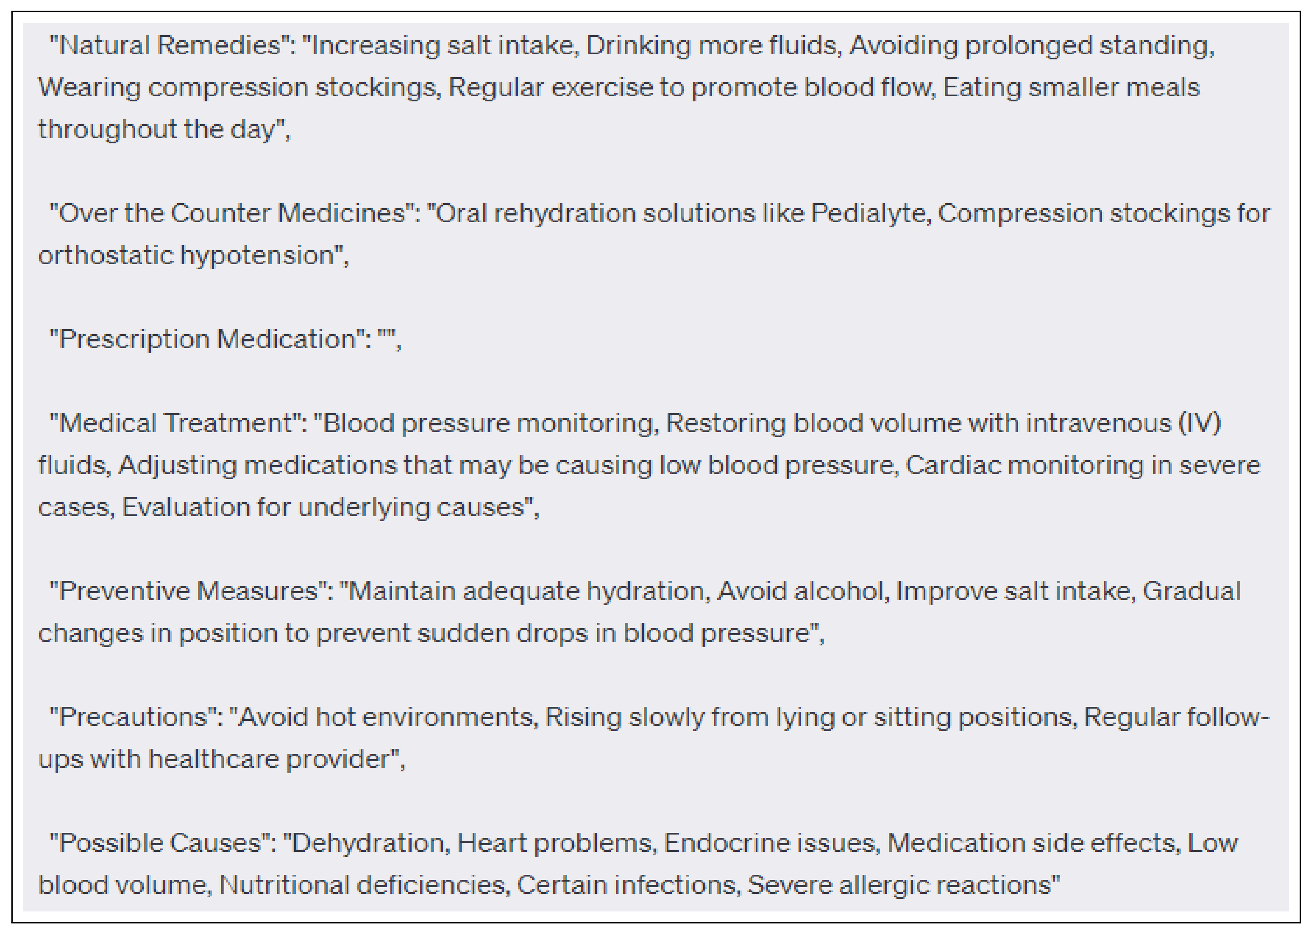The height and width of the screenshot is (938, 1314).
Task: Click the phrase "throughout the day"
Action: [x=156, y=130]
